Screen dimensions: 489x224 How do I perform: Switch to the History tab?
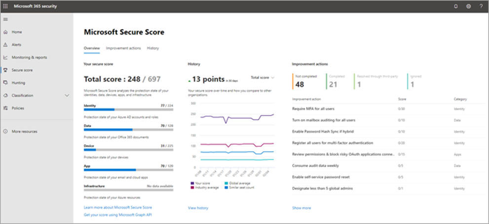point(153,48)
